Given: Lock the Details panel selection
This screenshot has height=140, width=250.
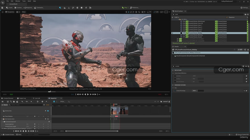Looking at the screenshot, I should tap(248, 50).
